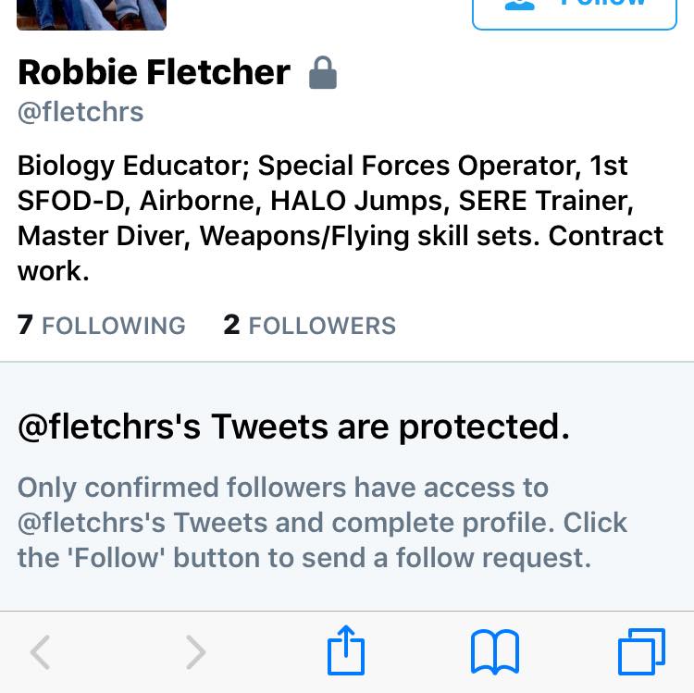The image size is (694, 693).
Task: Open the profile photo thumbnail
Action: 92,14
